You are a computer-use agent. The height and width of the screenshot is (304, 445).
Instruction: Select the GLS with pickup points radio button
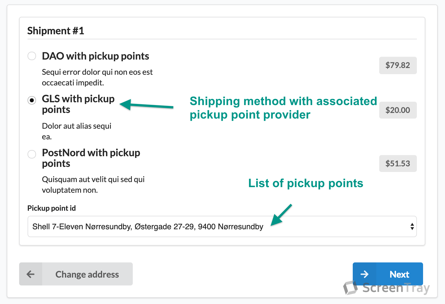[32, 100]
